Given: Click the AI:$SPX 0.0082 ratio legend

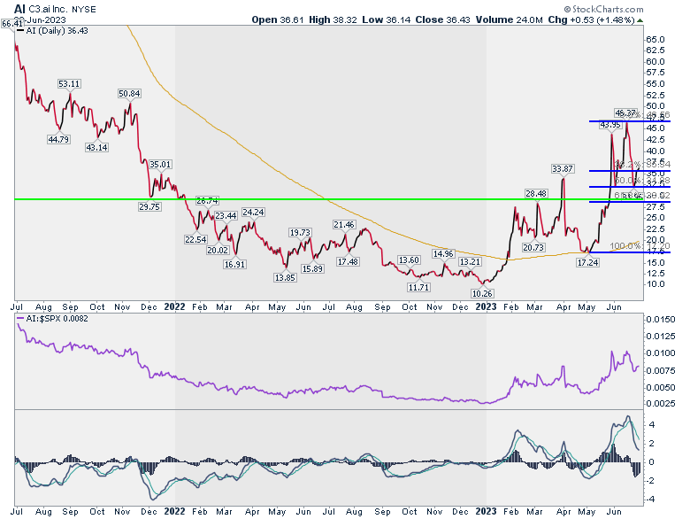Looking at the screenshot, I should (52, 319).
